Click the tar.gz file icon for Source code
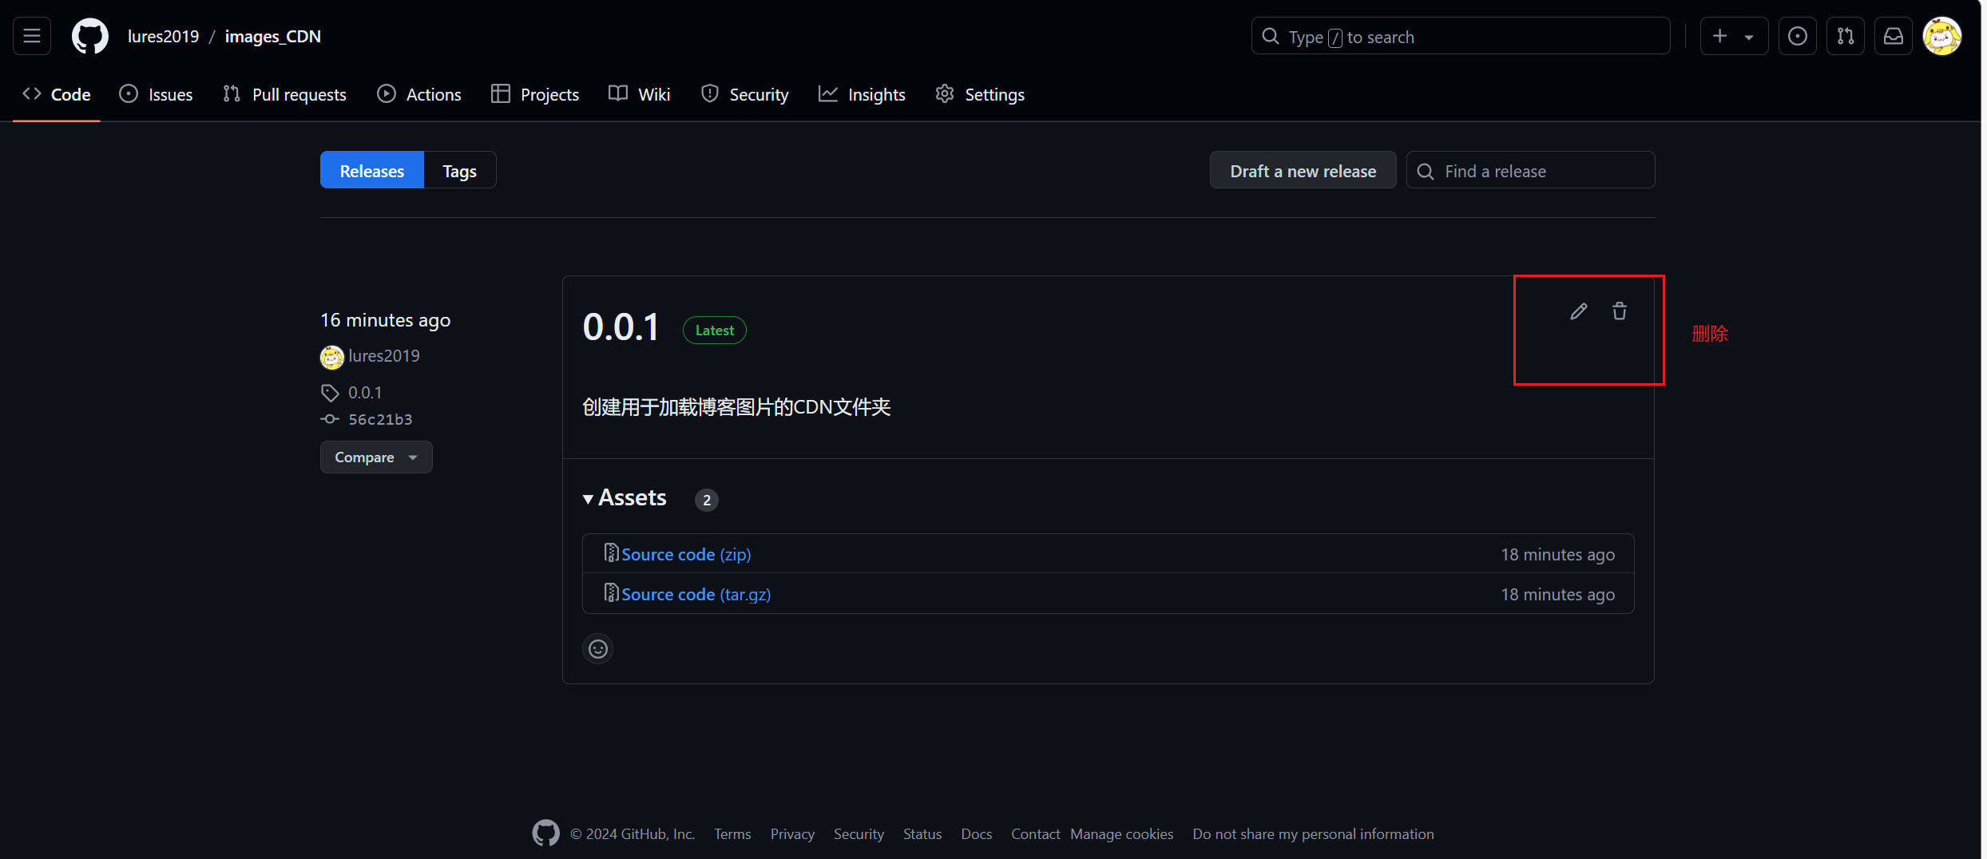 click(611, 592)
